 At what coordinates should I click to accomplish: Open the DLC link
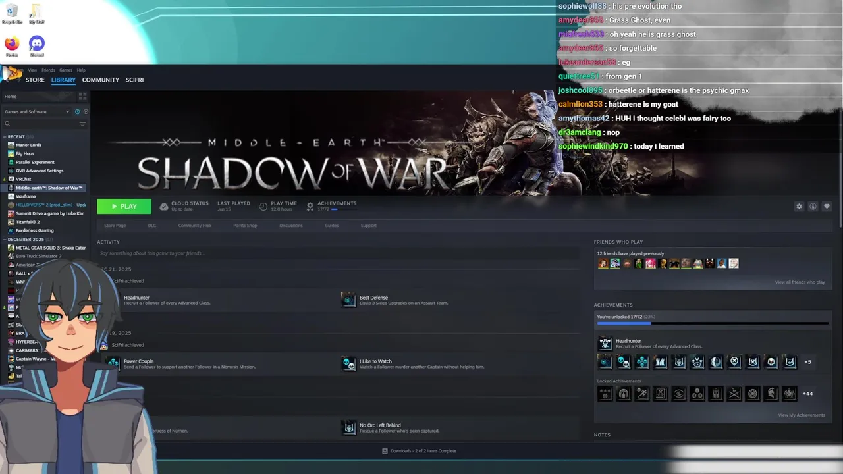(x=152, y=226)
